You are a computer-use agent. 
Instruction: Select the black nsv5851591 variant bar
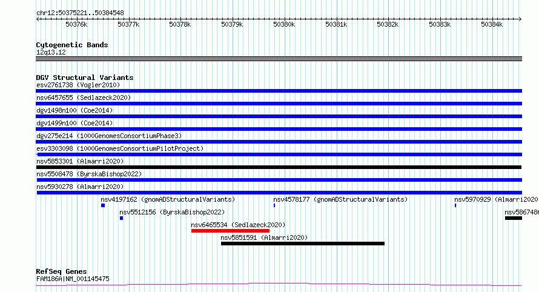click(x=303, y=244)
